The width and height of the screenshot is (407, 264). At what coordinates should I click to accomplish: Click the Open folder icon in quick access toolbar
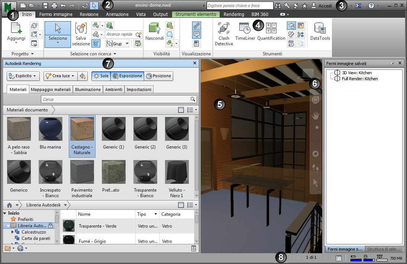(32, 6)
